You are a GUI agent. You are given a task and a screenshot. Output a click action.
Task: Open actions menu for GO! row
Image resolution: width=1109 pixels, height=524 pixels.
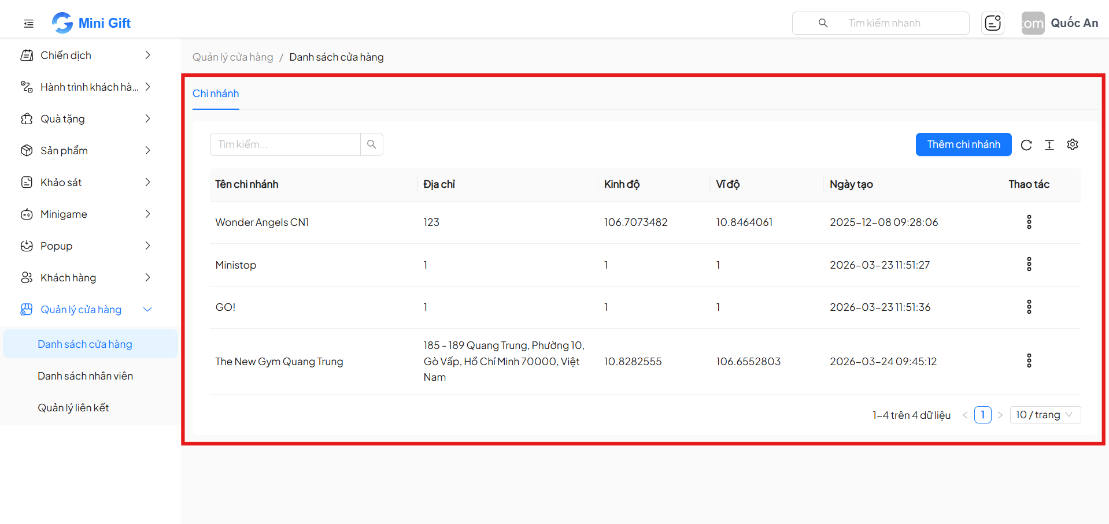tap(1029, 307)
